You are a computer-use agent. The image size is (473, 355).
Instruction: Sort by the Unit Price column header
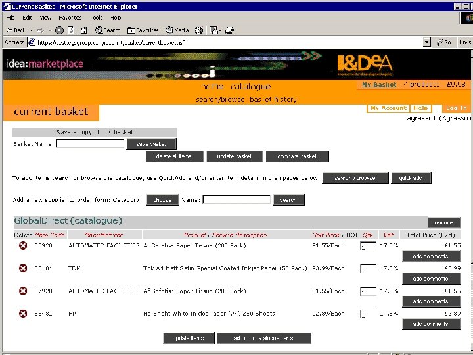(326, 235)
